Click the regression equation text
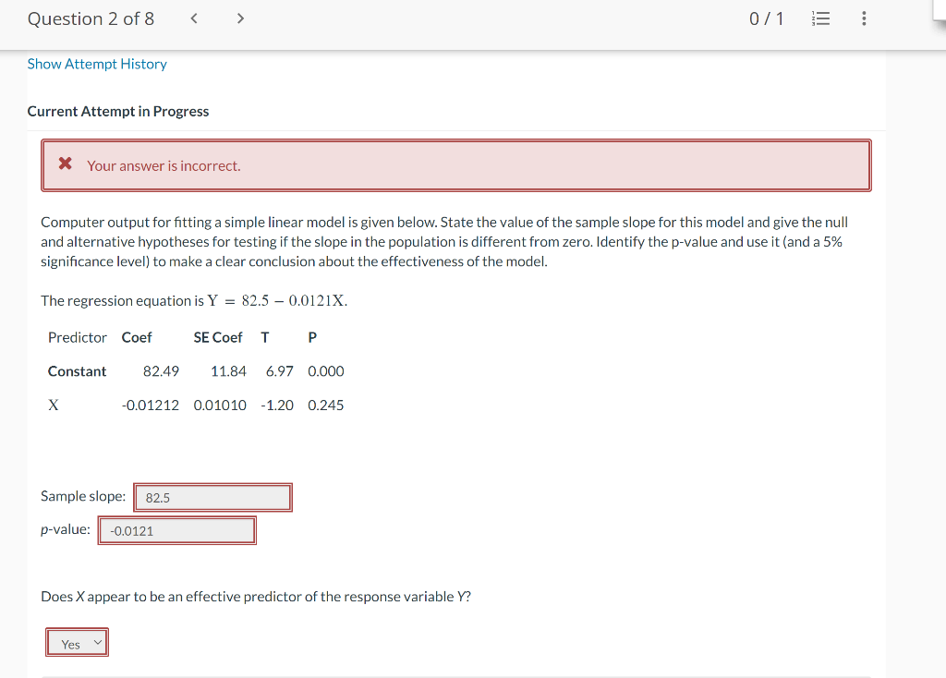Viewport: 946px width, 678px height. (193, 300)
